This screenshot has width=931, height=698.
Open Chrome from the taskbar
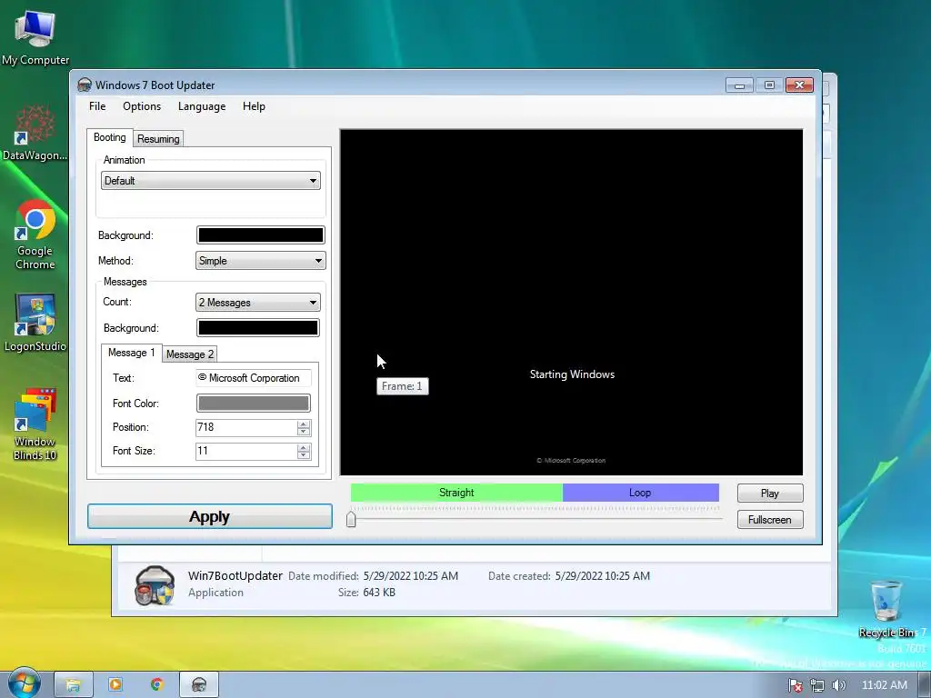pyautogui.click(x=156, y=685)
